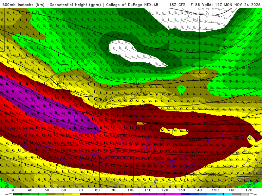Click the 5460 height contour label
Viewport: 262px width, 196px height.
(156, 123)
